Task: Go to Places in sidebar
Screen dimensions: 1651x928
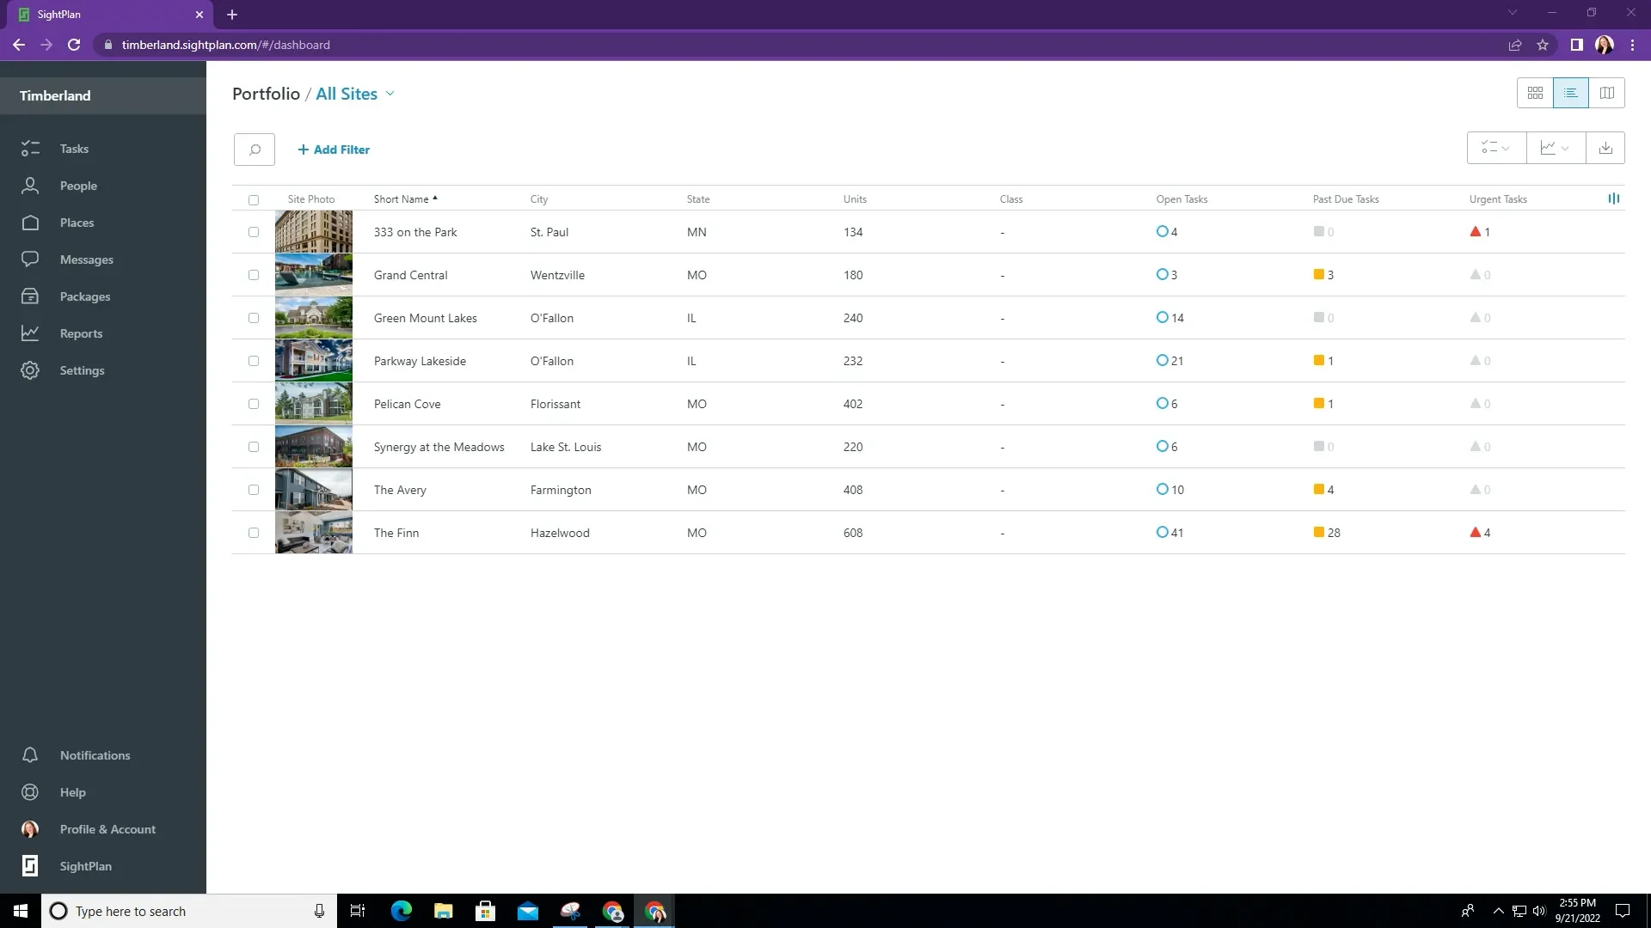Action: click(77, 223)
